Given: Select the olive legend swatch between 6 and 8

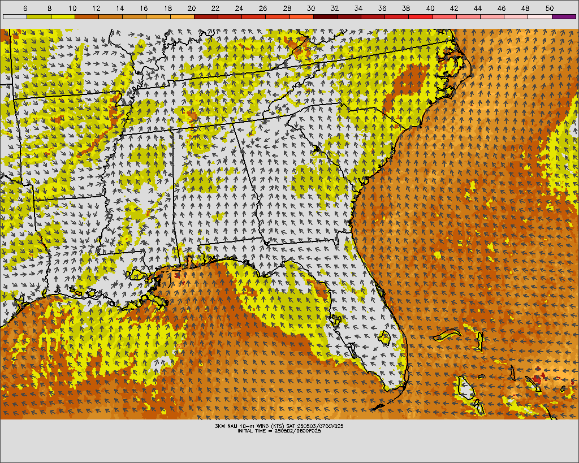Looking at the screenshot, I should (x=39, y=16).
